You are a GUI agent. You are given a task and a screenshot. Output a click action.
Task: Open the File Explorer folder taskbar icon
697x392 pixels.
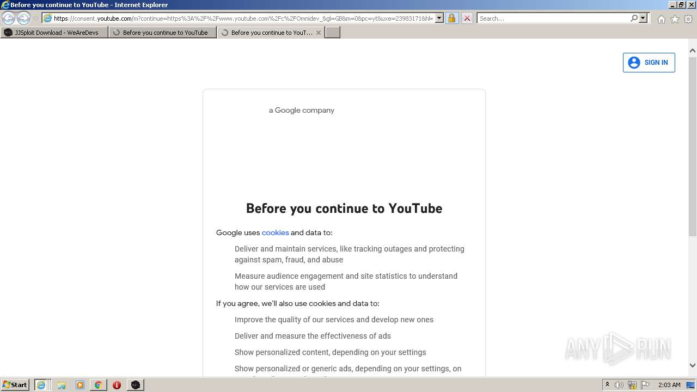[62, 385]
